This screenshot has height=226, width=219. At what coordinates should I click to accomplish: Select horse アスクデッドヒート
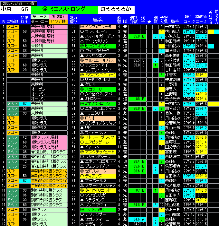tap(98, 152)
